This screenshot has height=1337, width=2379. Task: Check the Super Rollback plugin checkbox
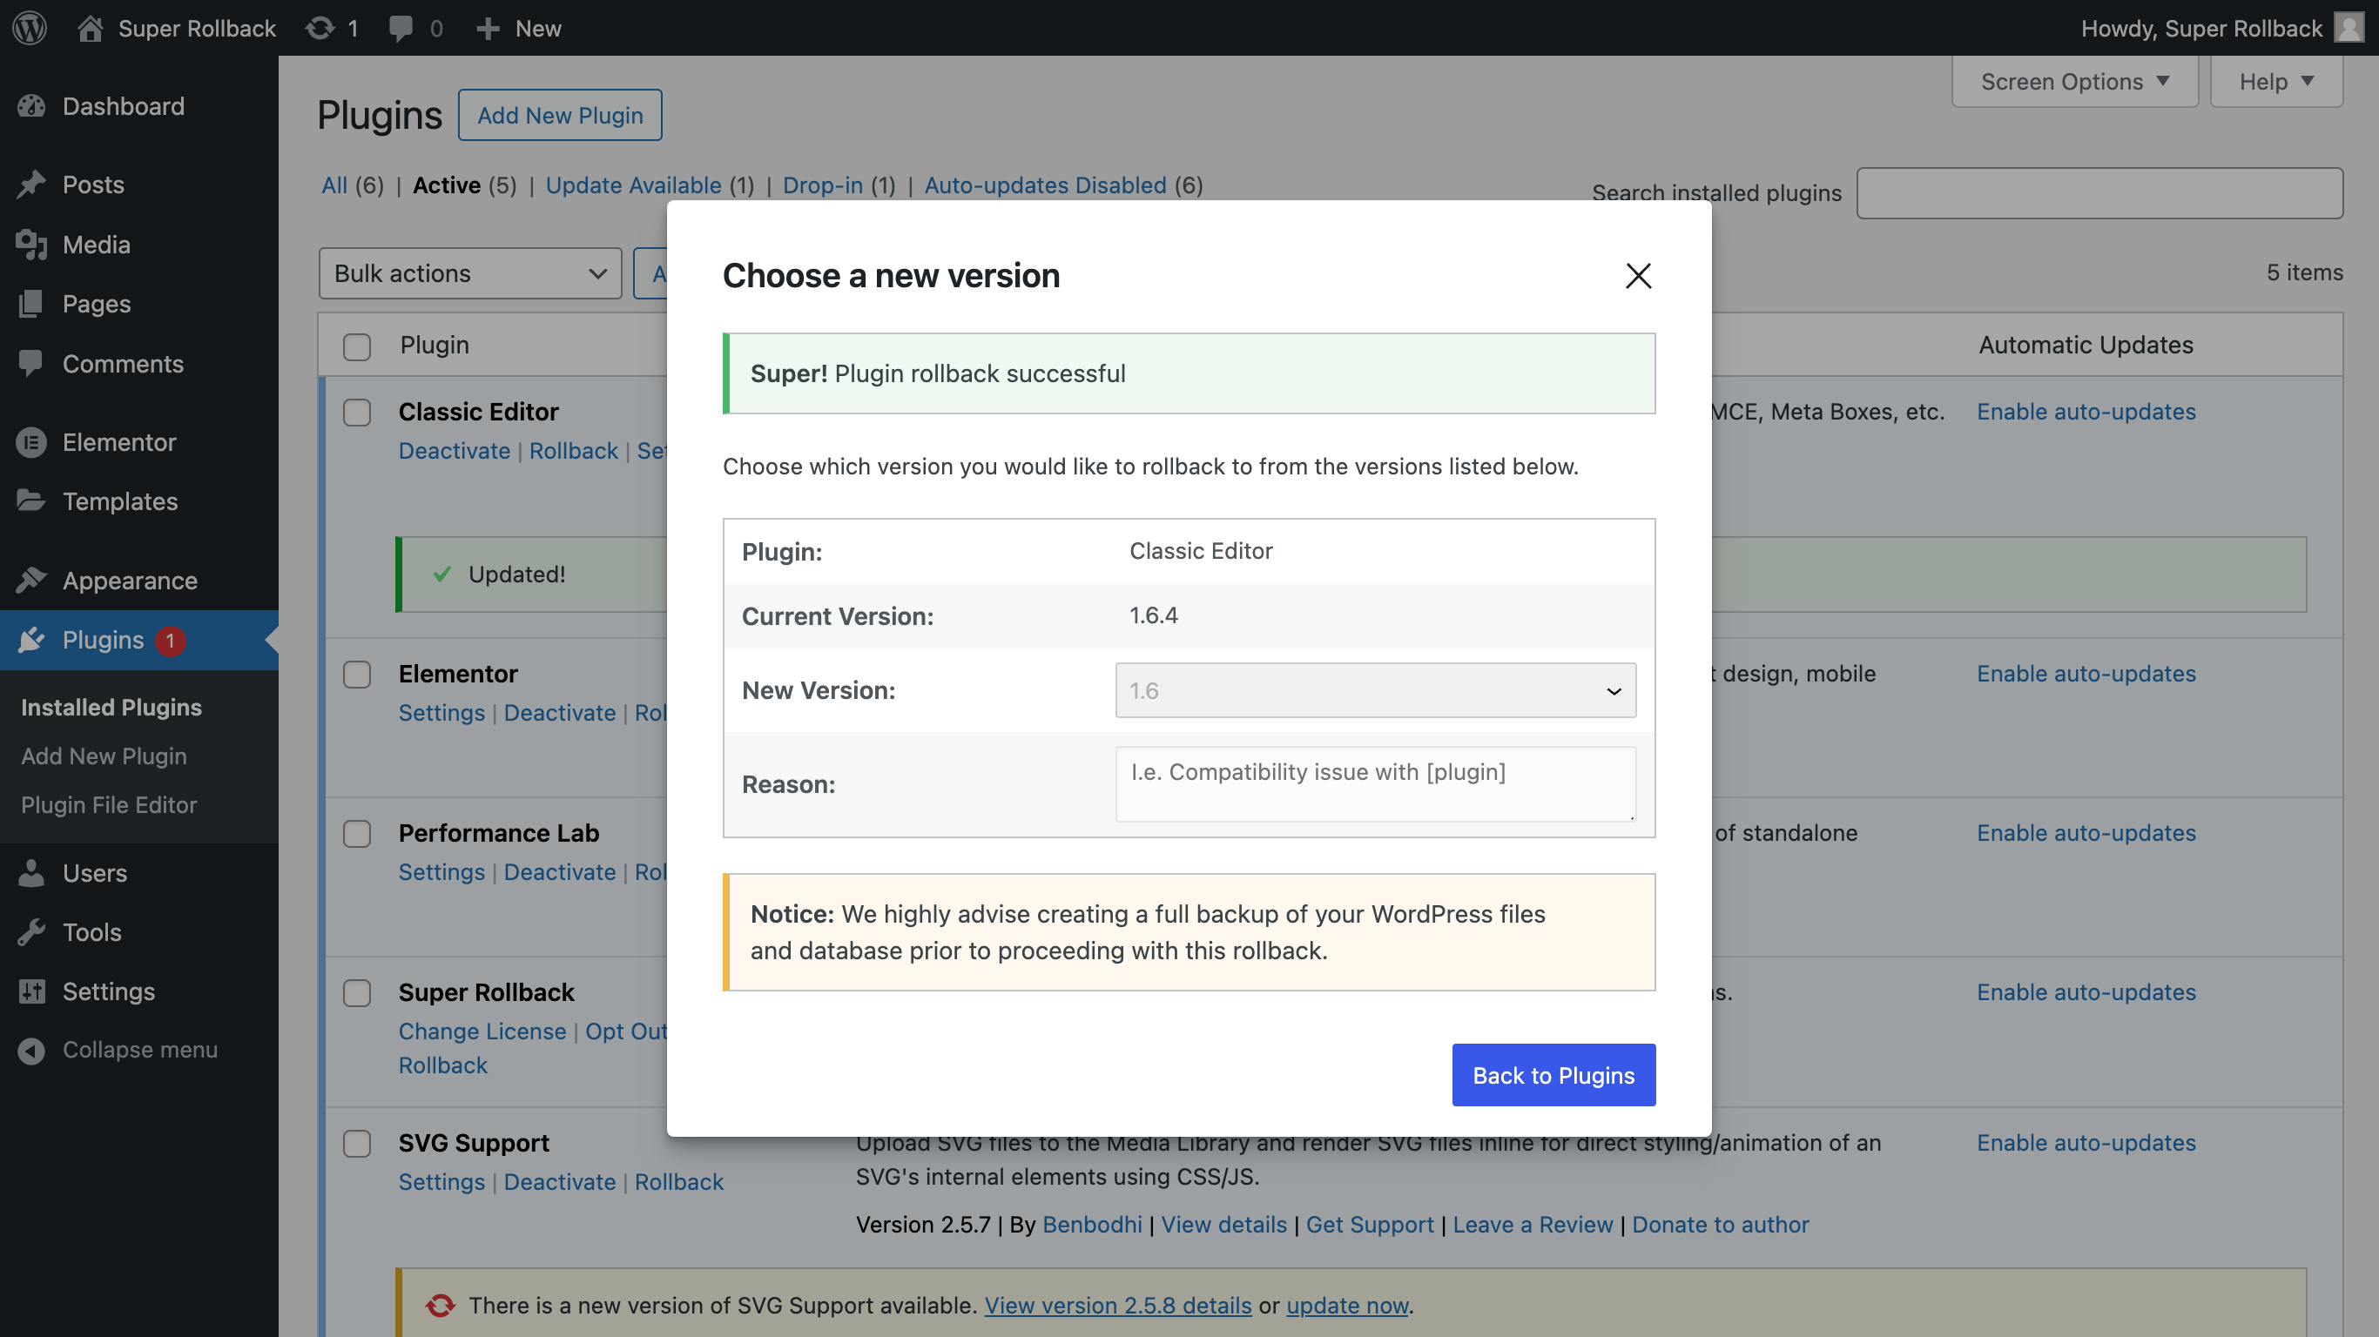click(356, 992)
